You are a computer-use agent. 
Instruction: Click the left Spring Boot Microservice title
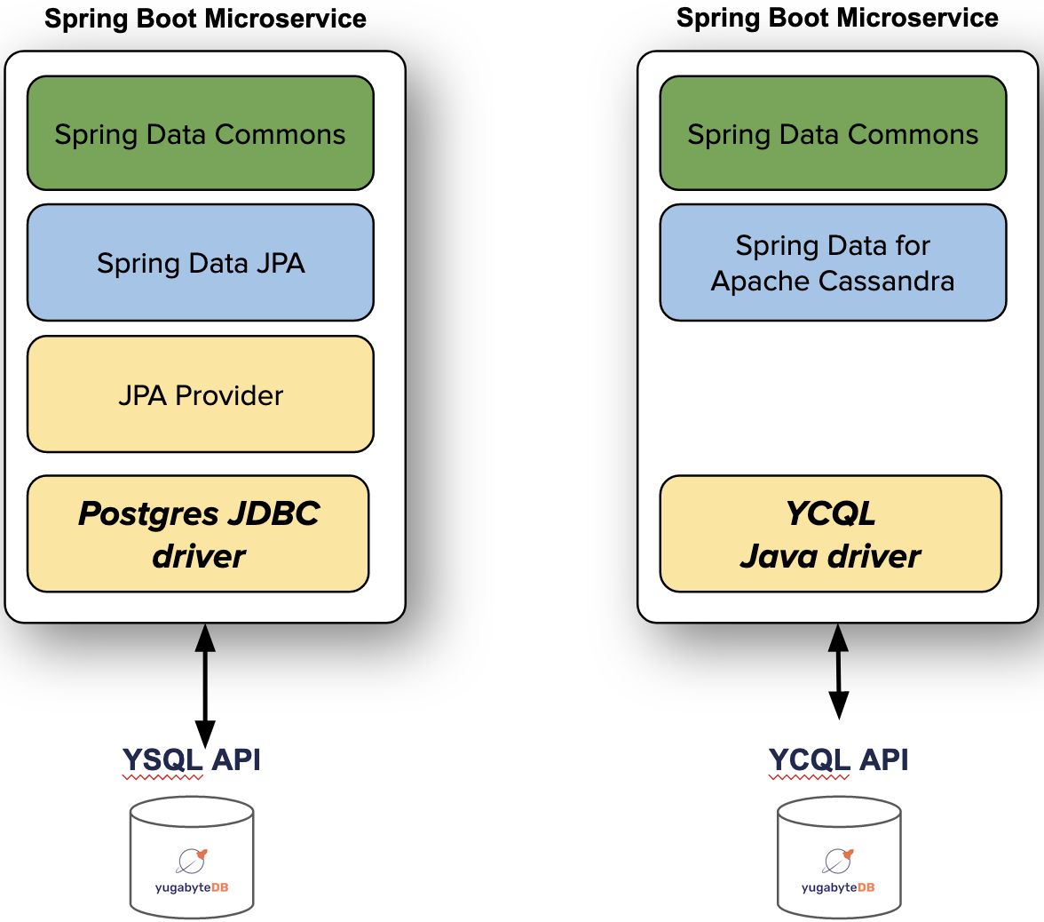pyautogui.click(x=205, y=19)
